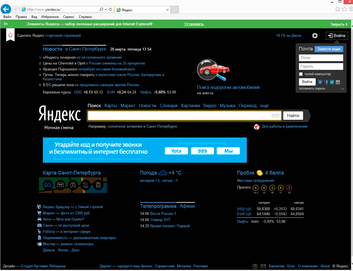Open 10 ГБ на Диске link
The width and height of the screenshot is (353, 271).
[289, 35]
